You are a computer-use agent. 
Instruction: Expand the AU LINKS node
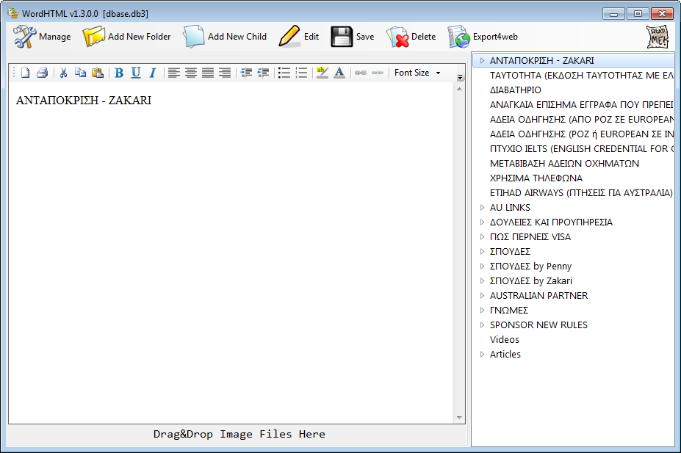(482, 207)
